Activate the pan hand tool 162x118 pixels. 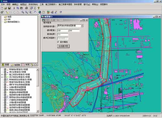(35, 12)
